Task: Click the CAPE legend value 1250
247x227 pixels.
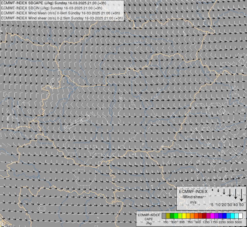Action: pyautogui.click(x=206, y=222)
